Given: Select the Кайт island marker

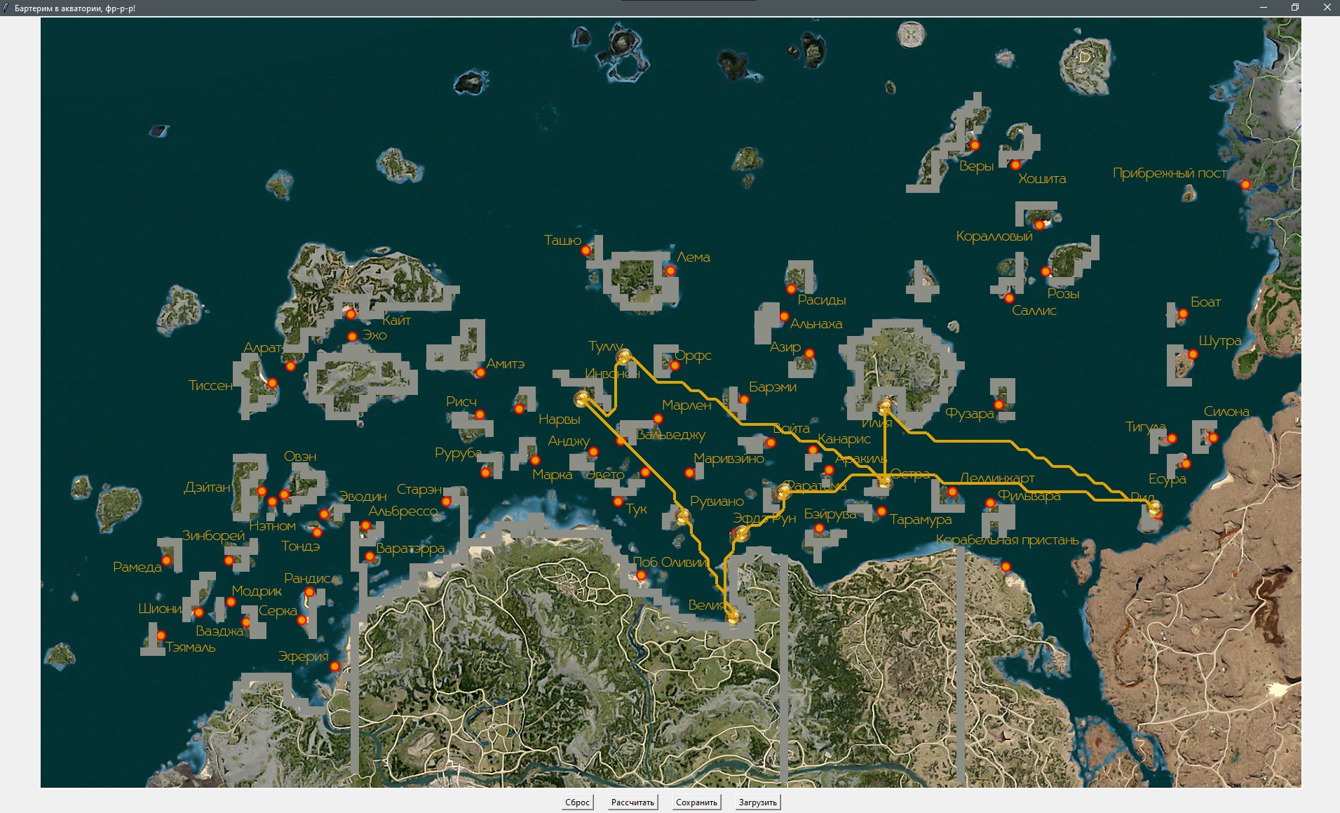Looking at the screenshot, I should (x=351, y=314).
